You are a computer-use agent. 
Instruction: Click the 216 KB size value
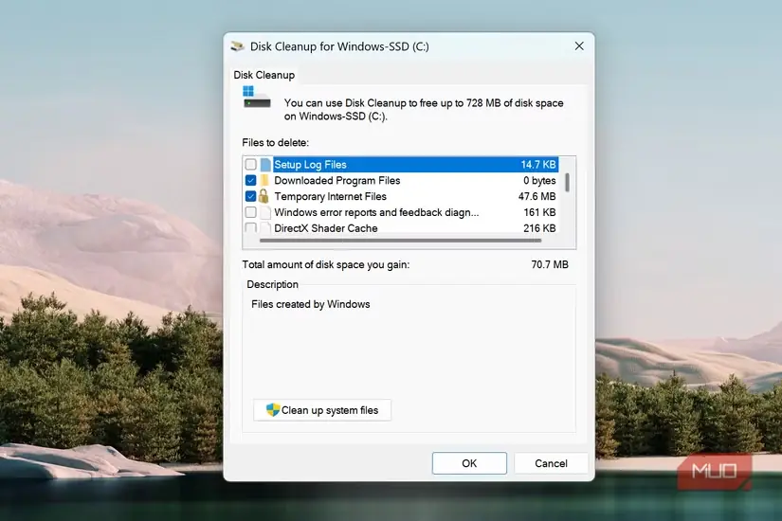point(539,228)
